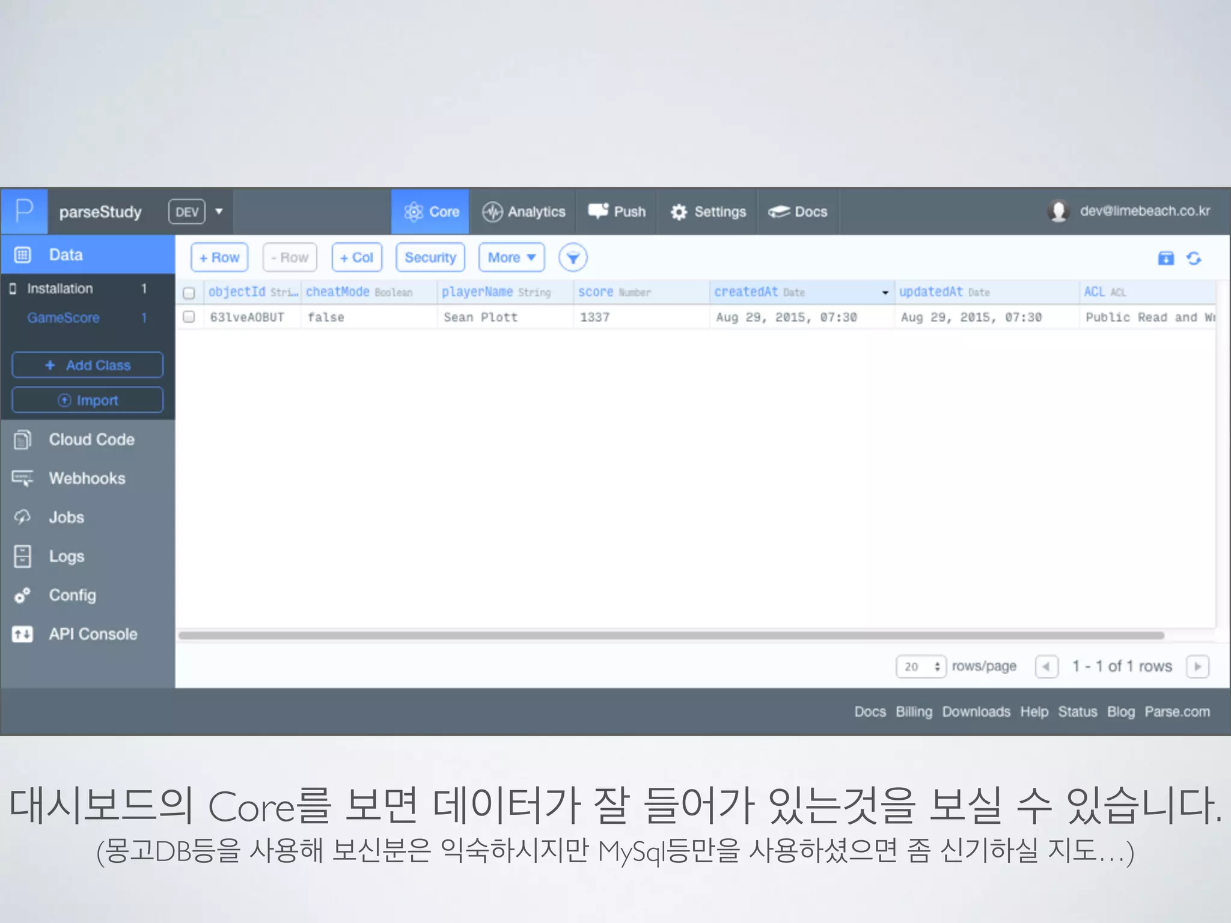Open the Billing footer link

(x=914, y=711)
